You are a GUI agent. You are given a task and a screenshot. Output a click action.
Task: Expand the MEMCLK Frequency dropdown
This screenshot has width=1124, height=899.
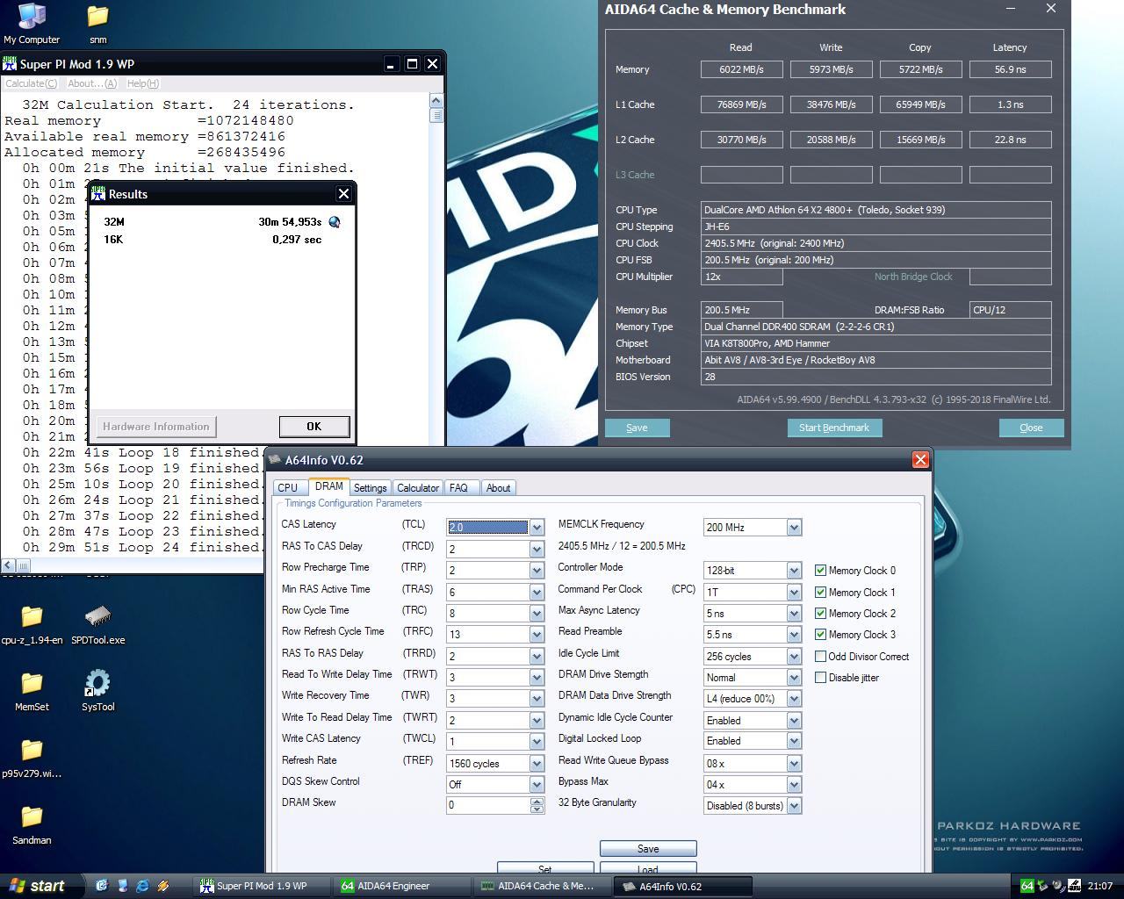coord(794,528)
